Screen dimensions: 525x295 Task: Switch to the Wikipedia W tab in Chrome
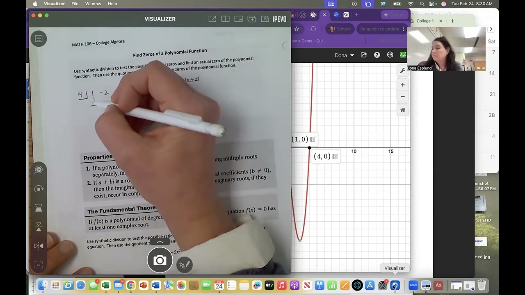point(346,15)
